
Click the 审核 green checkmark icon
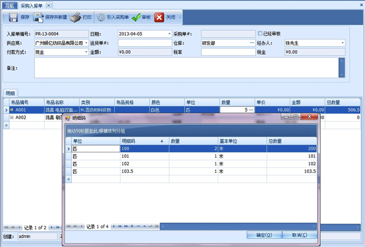pos(136,18)
